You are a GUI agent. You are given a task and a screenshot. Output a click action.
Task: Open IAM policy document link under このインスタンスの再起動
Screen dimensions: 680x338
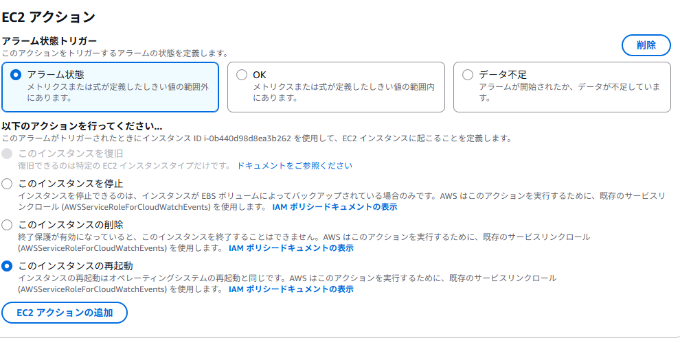click(291, 289)
